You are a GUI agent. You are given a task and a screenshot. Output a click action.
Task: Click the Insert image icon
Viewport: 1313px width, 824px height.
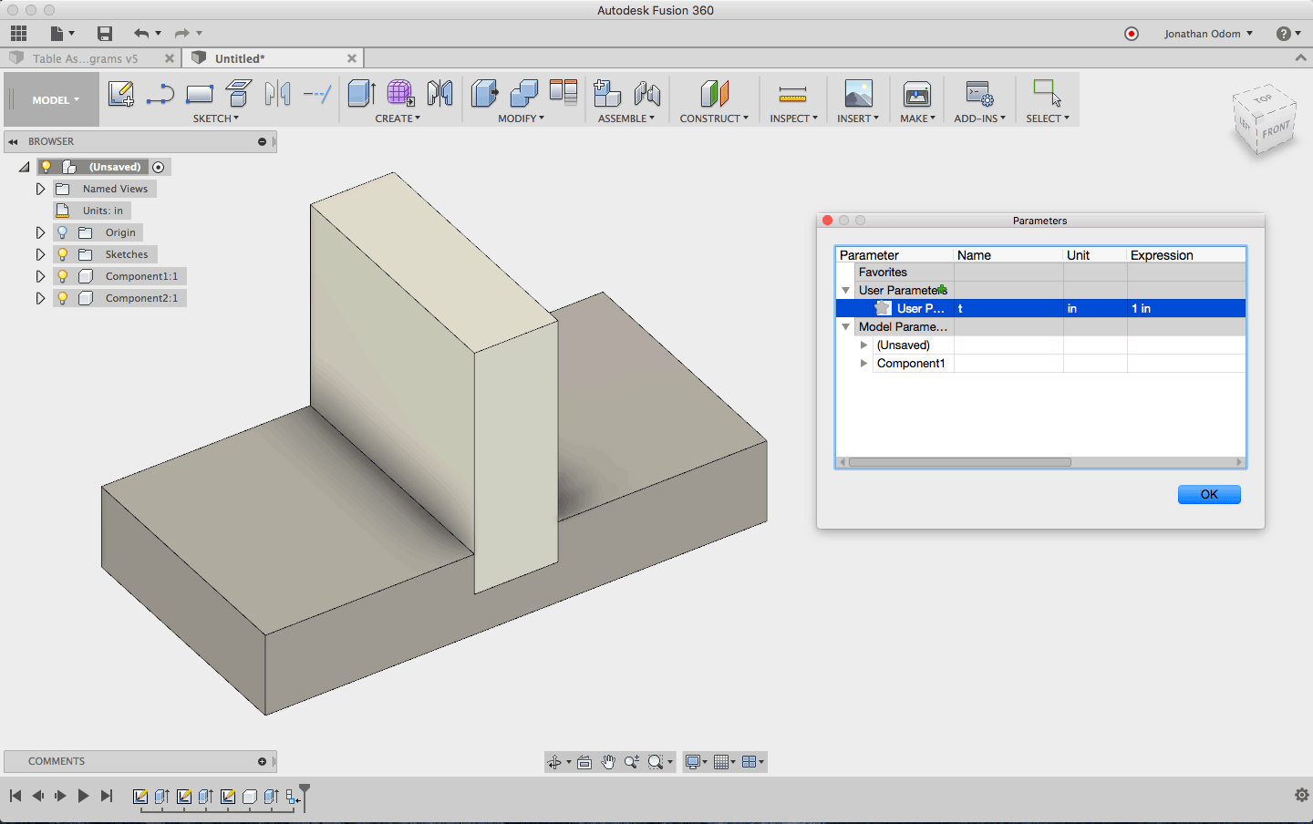(858, 94)
